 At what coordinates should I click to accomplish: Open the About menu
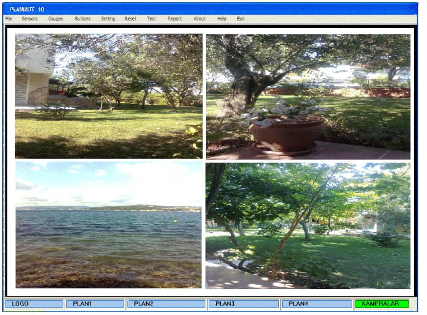pos(200,19)
